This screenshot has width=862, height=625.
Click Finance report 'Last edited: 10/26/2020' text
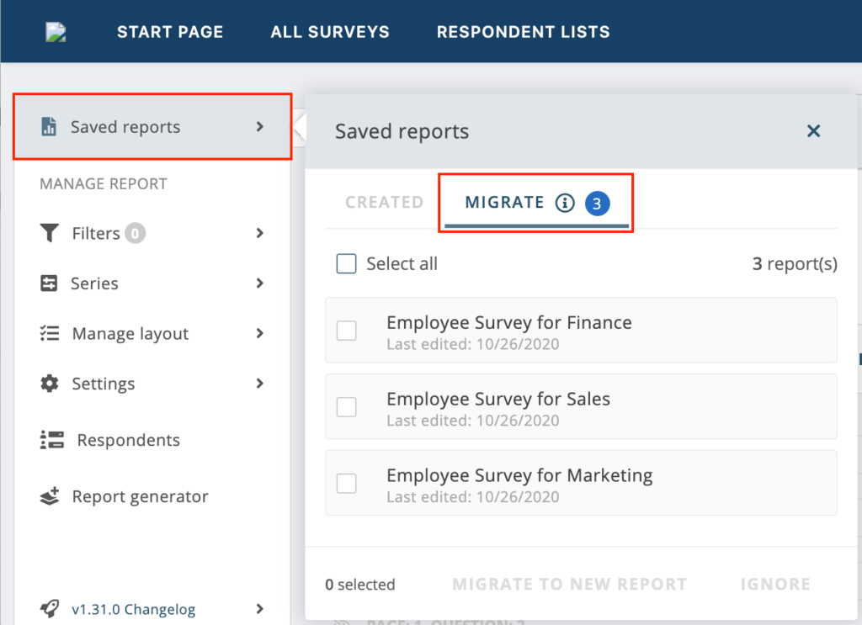(473, 344)
